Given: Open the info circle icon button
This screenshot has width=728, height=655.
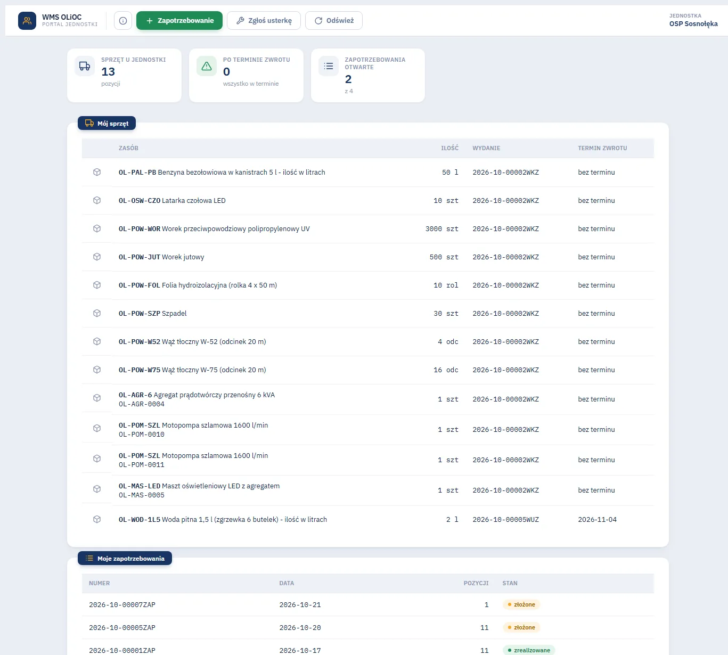Looking at the screenshot, I should 123,21.
